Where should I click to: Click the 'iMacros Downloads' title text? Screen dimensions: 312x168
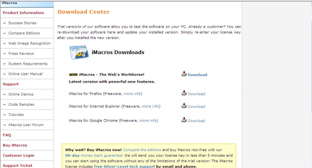coord(118,52)
